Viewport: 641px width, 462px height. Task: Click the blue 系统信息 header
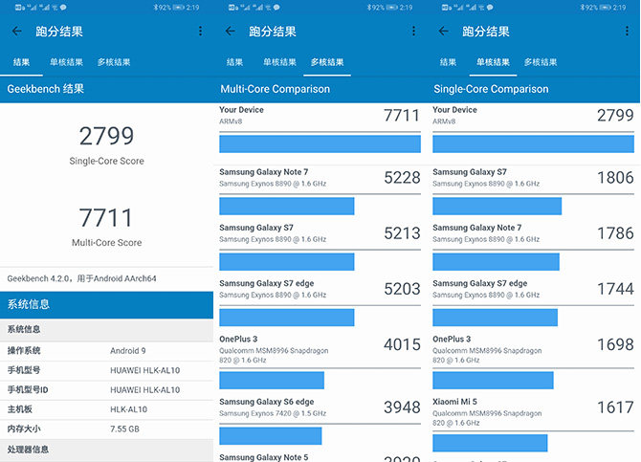(x=107, y=304)
